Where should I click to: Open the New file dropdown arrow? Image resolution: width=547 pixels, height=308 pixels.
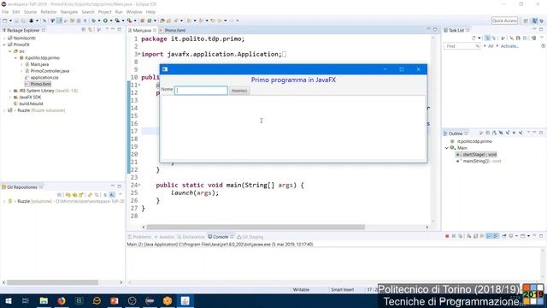click(x=10, y=21)
